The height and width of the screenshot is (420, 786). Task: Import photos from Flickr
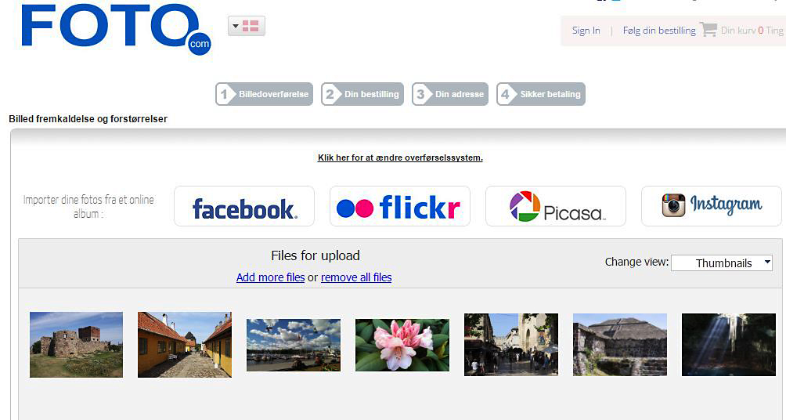pos(399,207)
